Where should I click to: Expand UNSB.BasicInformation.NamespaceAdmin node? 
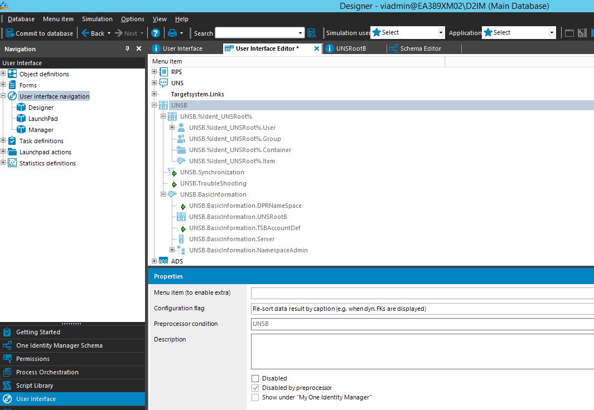pos(172,250)
